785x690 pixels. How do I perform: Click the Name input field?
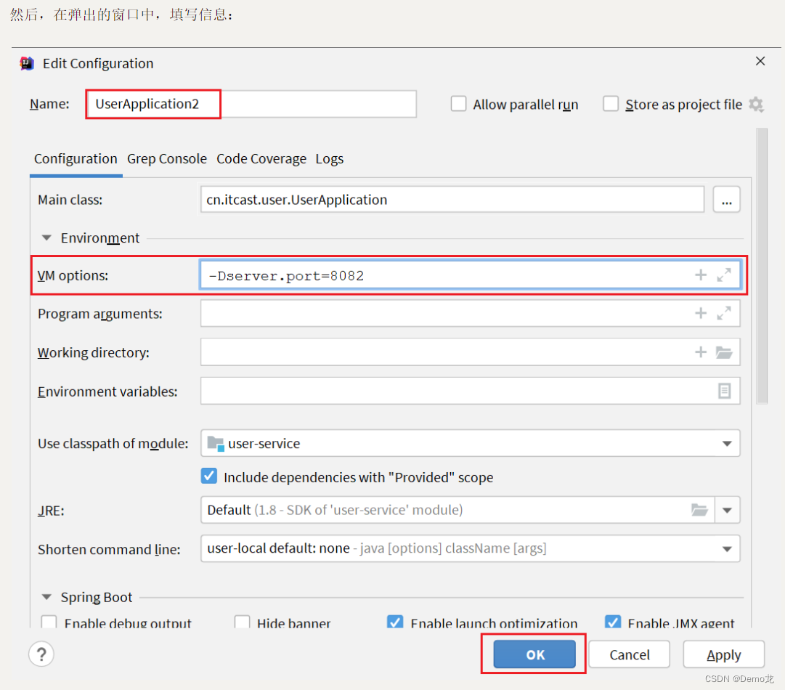click(x=251, y=104)
